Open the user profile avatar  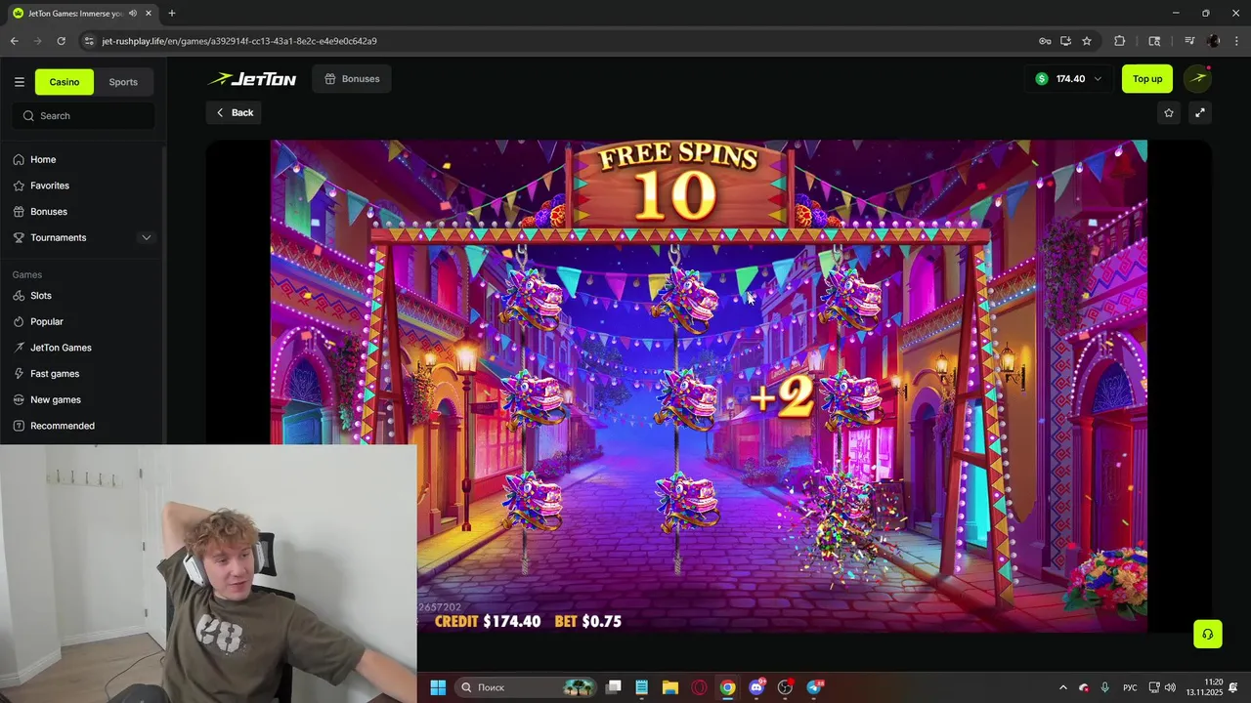coord(1197,79)
